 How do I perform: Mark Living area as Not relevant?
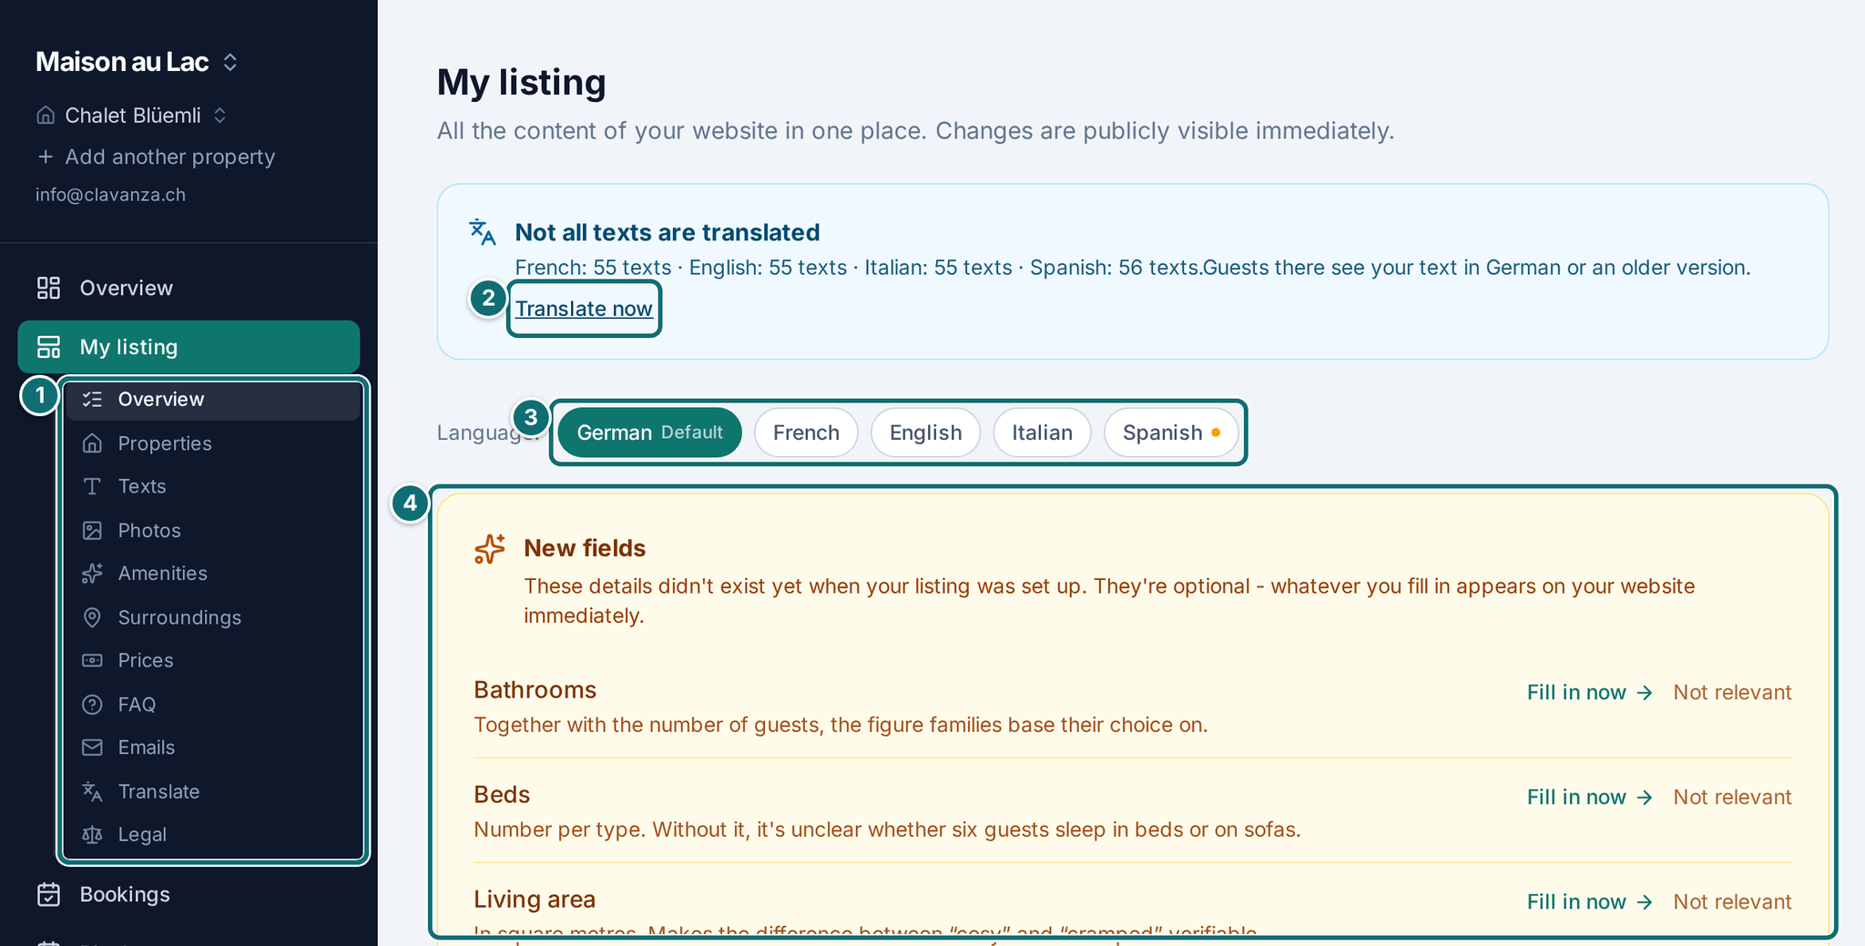[x=1732, y=901]
